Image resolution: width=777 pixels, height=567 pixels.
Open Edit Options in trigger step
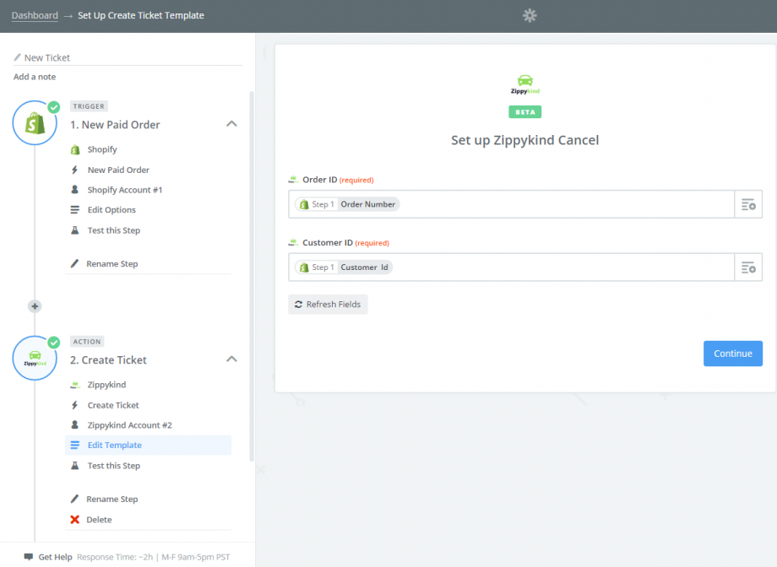point(111,210)
